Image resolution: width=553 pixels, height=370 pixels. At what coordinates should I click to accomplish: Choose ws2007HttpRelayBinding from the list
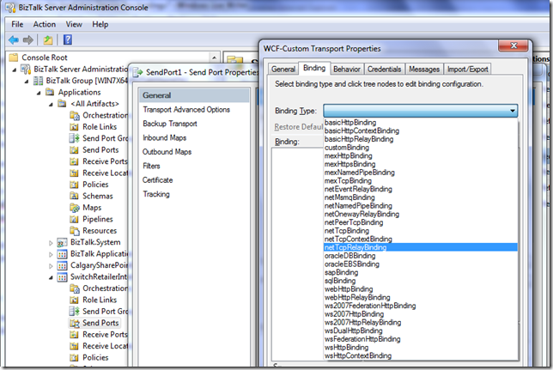[x=421, y=323]
